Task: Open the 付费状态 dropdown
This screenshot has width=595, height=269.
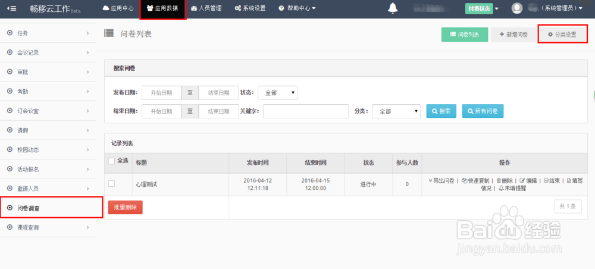Action: [x=481, y=8]
